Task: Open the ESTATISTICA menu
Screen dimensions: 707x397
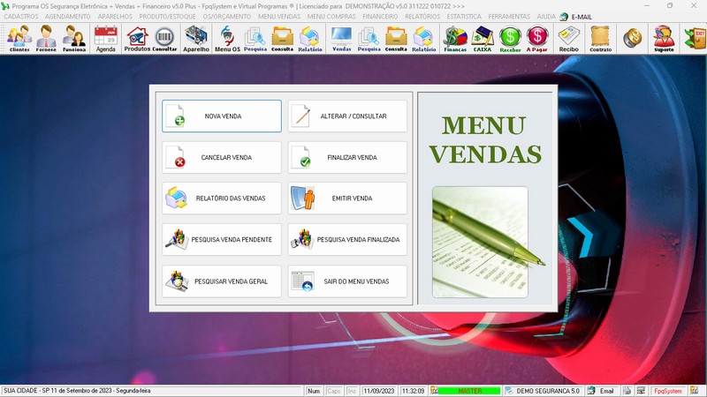Action: tap(464, 16)
